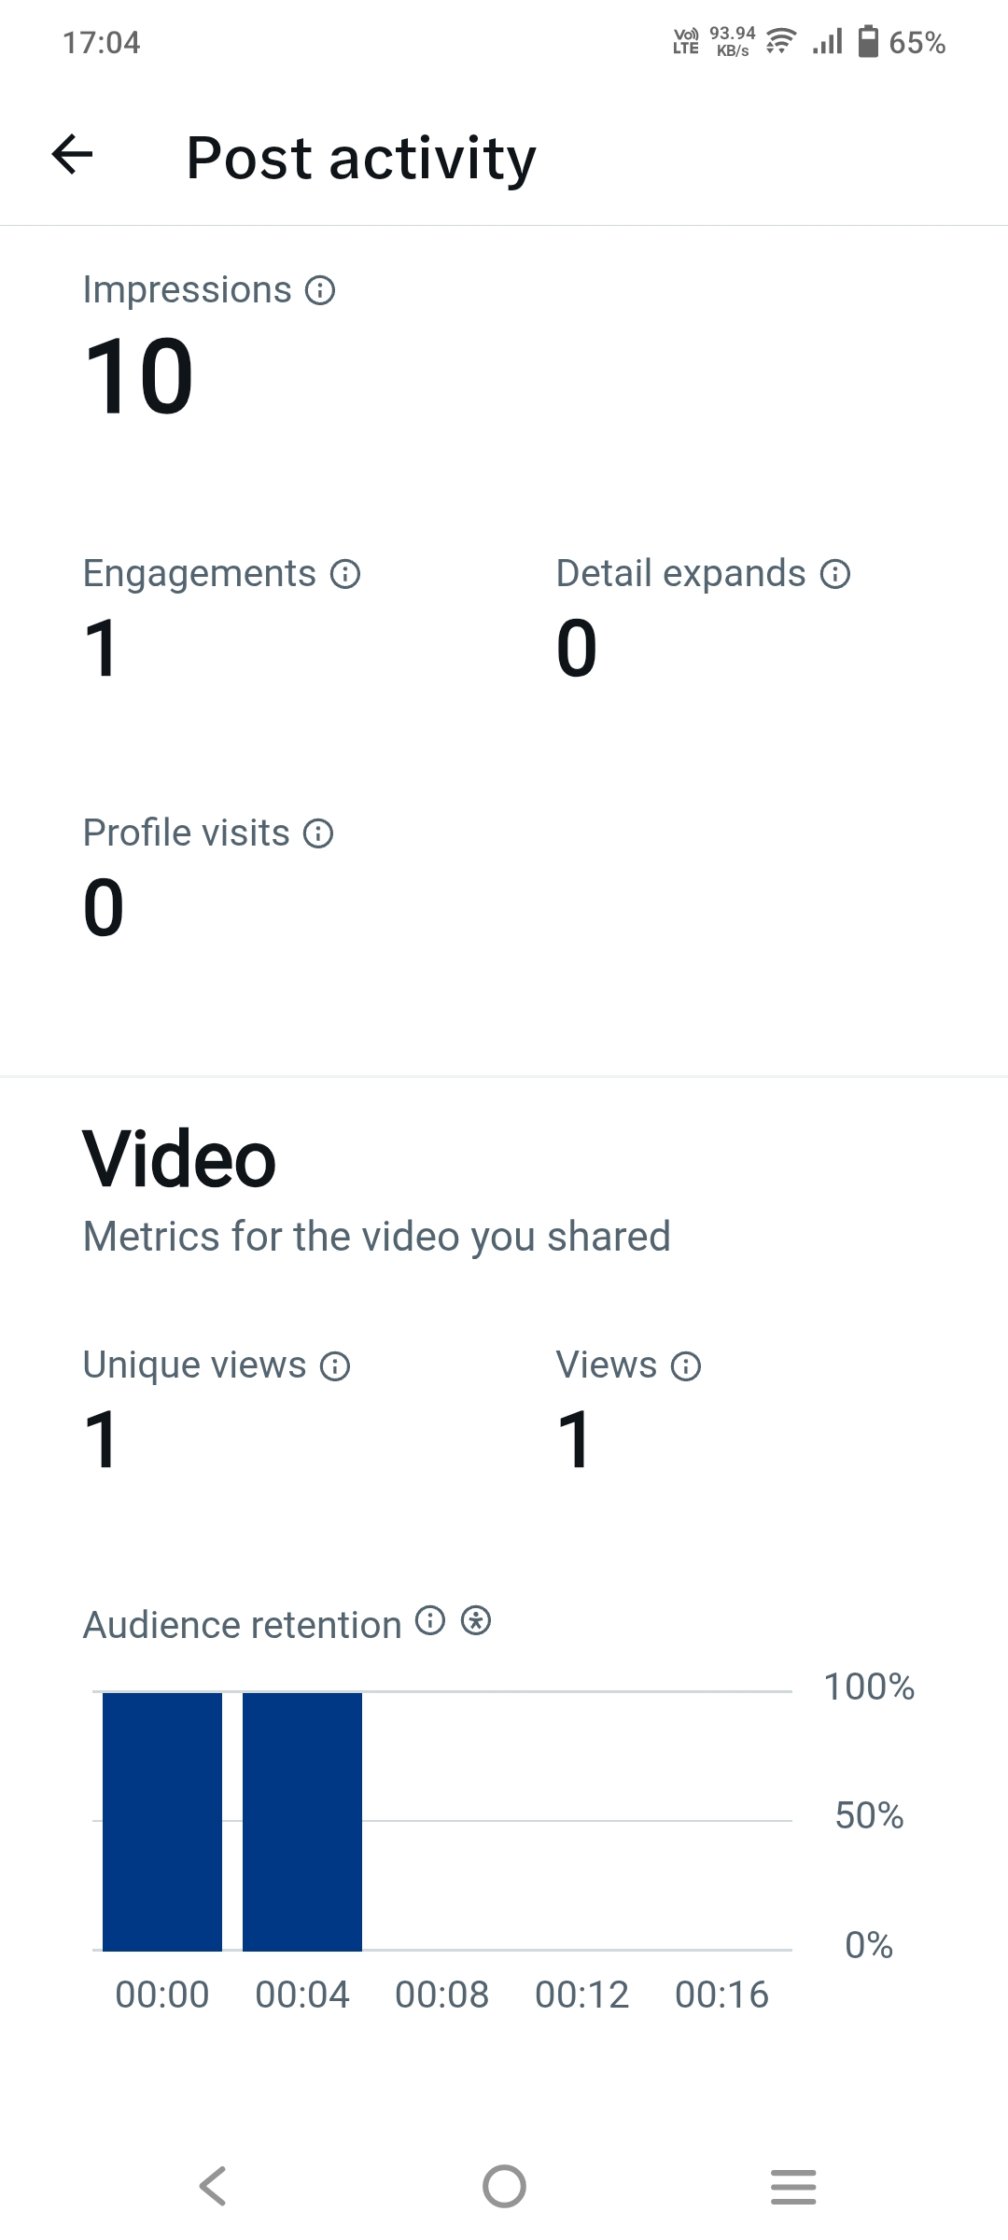Tap the accessibility icon beside Audience retention
Viewport: 1008px width, 2240px height.
point(476,1621)
